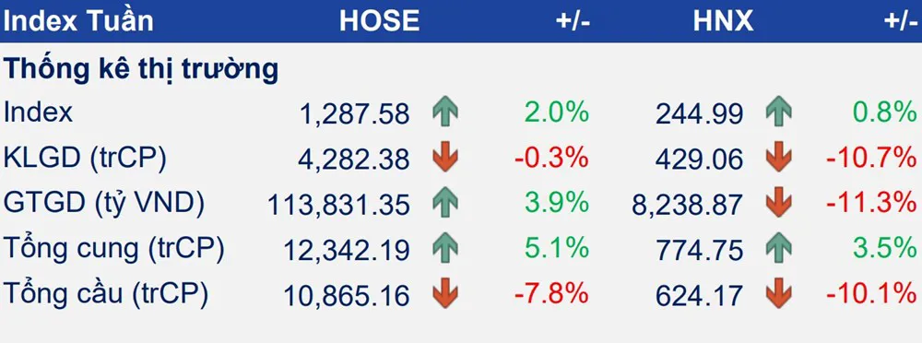The image size is (922, 343).
Task: Select the HOSE index value 1,287.58
Action: click(x=355, y=113)
